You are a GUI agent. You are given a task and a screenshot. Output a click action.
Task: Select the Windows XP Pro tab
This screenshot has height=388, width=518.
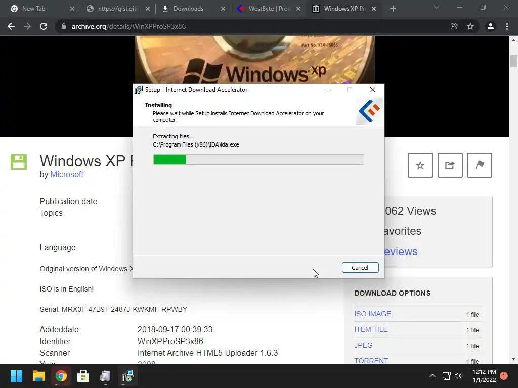pos(344,9)
